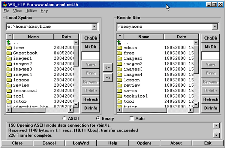Click the local ChgDir button
The image size is (225, 148).
point(90,38)
